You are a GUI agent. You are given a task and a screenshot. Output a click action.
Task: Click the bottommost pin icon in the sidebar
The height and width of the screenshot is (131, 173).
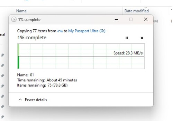point(2,117)
